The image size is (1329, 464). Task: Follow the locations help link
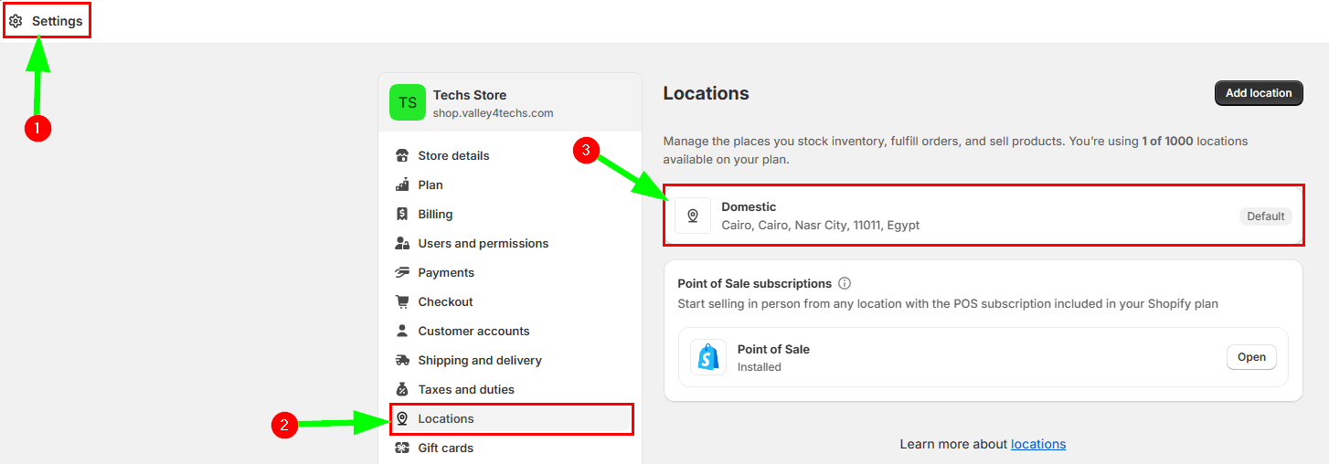coord(1037,445)
